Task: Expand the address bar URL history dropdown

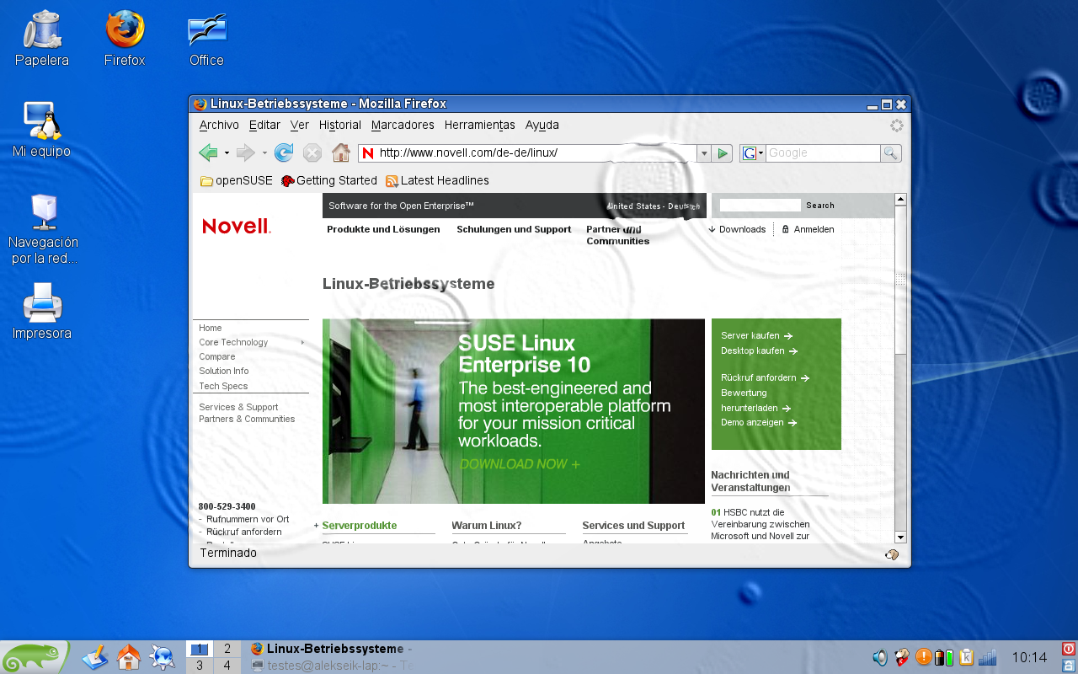Action: click(x=704, y=153)
